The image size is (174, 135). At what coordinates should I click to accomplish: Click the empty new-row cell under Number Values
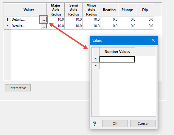point(117,66)
